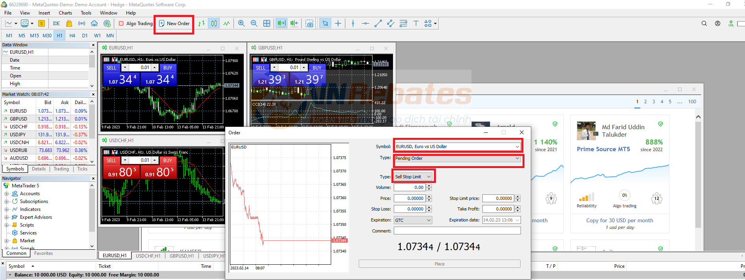Expand the Indicators node in Navigator
The height and width of the screenshot is (280, 745).
click(7, 209)
